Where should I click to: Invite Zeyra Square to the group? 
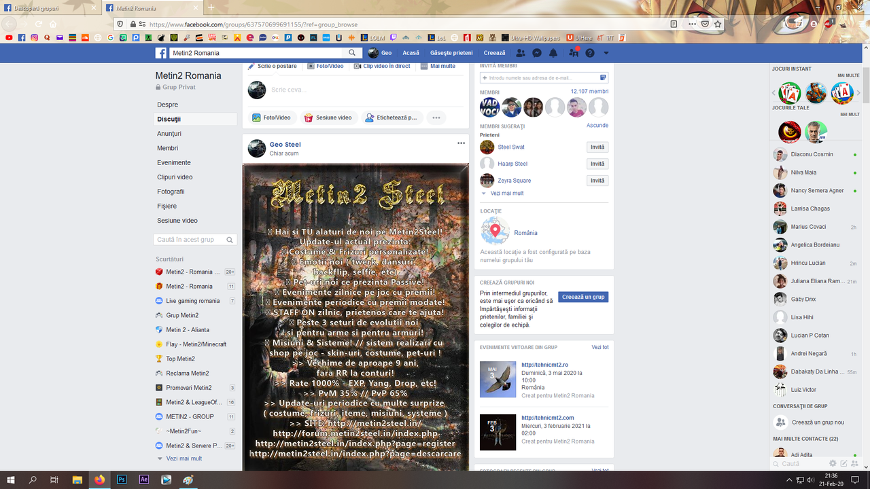click(x=597, y=181)
